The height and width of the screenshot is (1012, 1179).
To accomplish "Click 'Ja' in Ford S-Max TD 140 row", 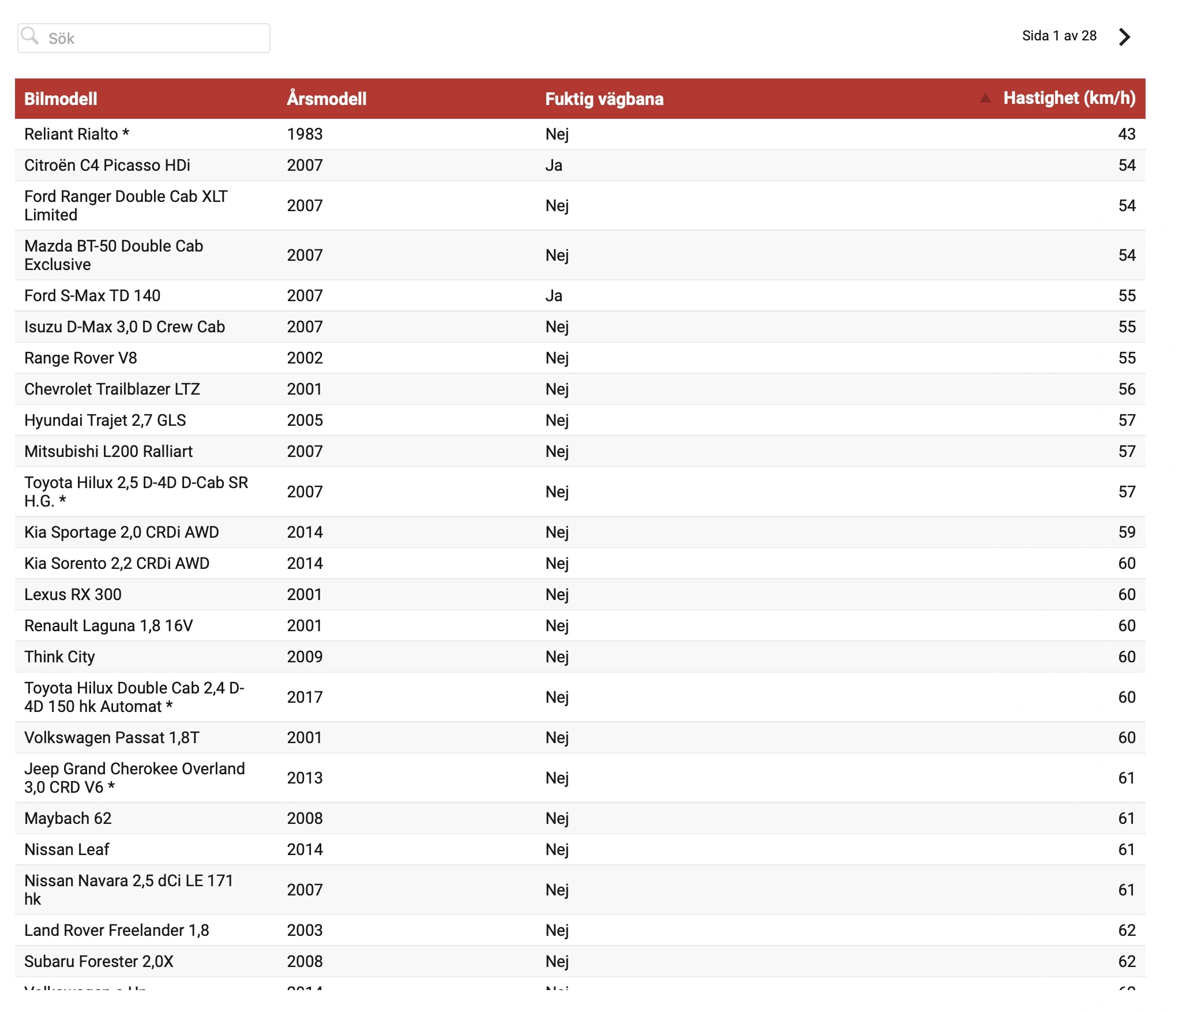I will click(554, 295).
